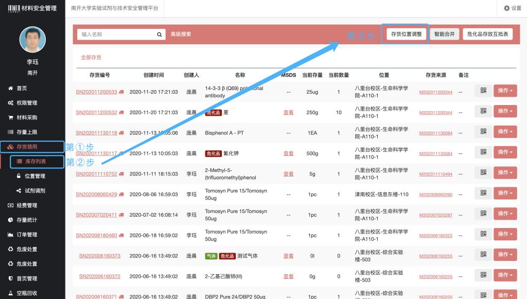The height and width of the screenshot is (299, 527).
Task: Click 存货位置调整 button
Action: [406, 34]
